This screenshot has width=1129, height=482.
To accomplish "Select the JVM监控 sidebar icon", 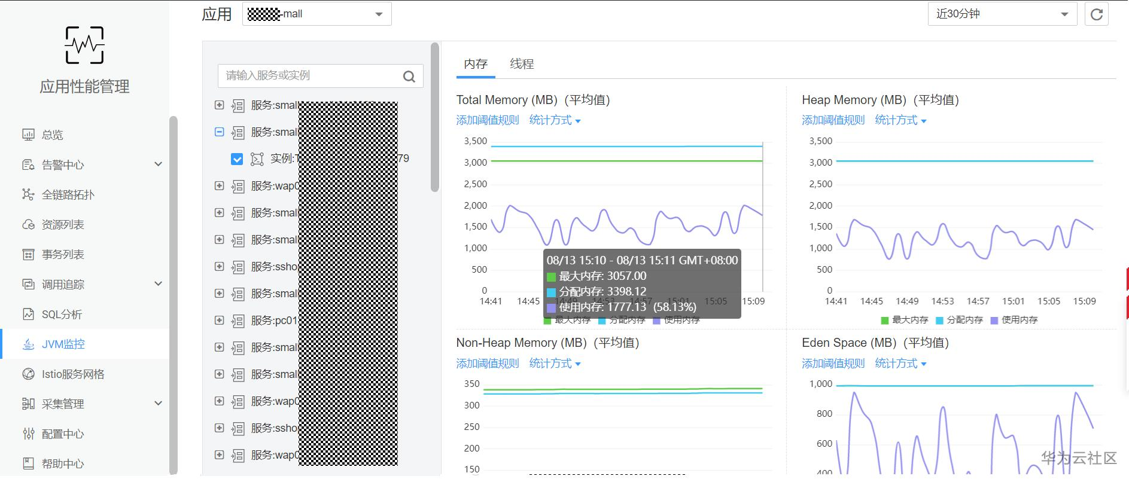I will pos(28,344).
